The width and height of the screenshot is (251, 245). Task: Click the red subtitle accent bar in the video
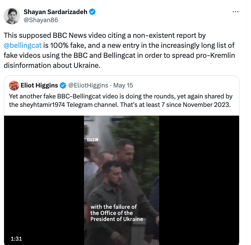pos(88,213)
